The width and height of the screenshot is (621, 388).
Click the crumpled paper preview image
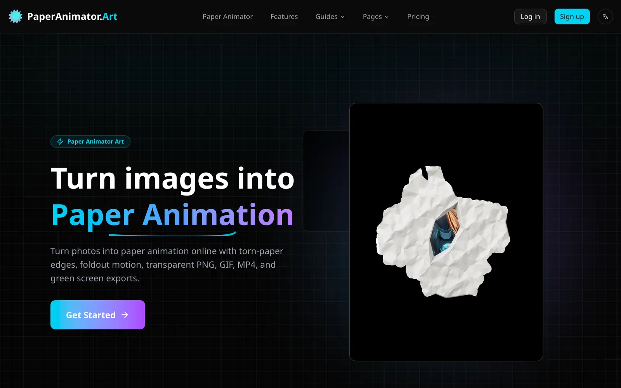pyautogui.click(x=446, y=232)
